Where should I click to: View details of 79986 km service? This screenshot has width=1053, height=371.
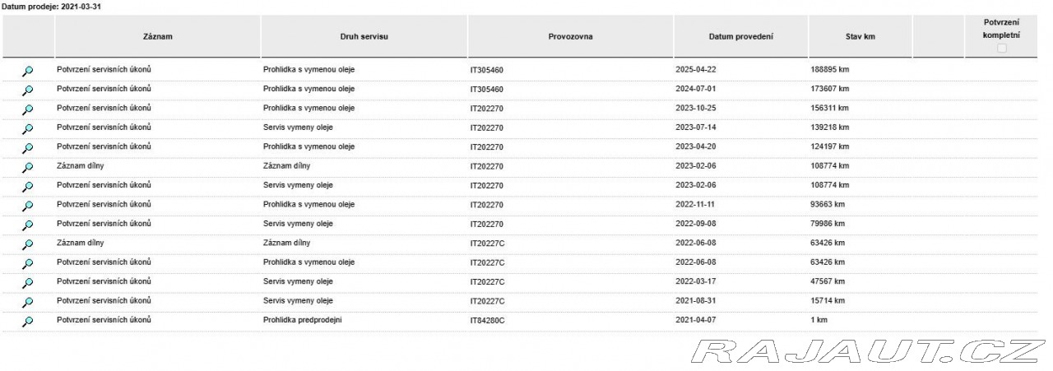[28, 225]
